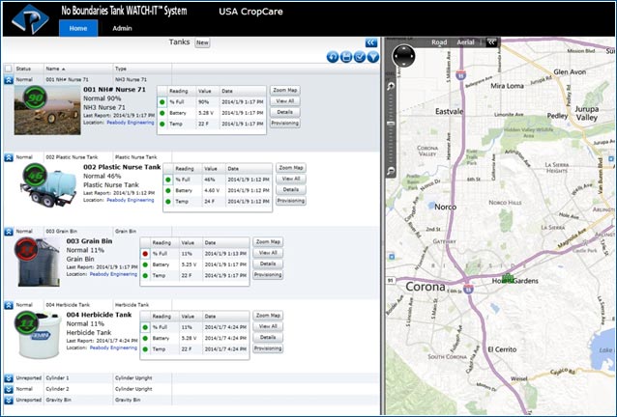Open Peabody Engineering link under Grain Bin

coord(113,274)
